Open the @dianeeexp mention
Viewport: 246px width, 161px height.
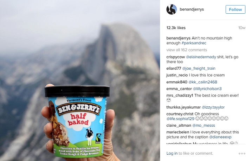[x=220, y=137]
